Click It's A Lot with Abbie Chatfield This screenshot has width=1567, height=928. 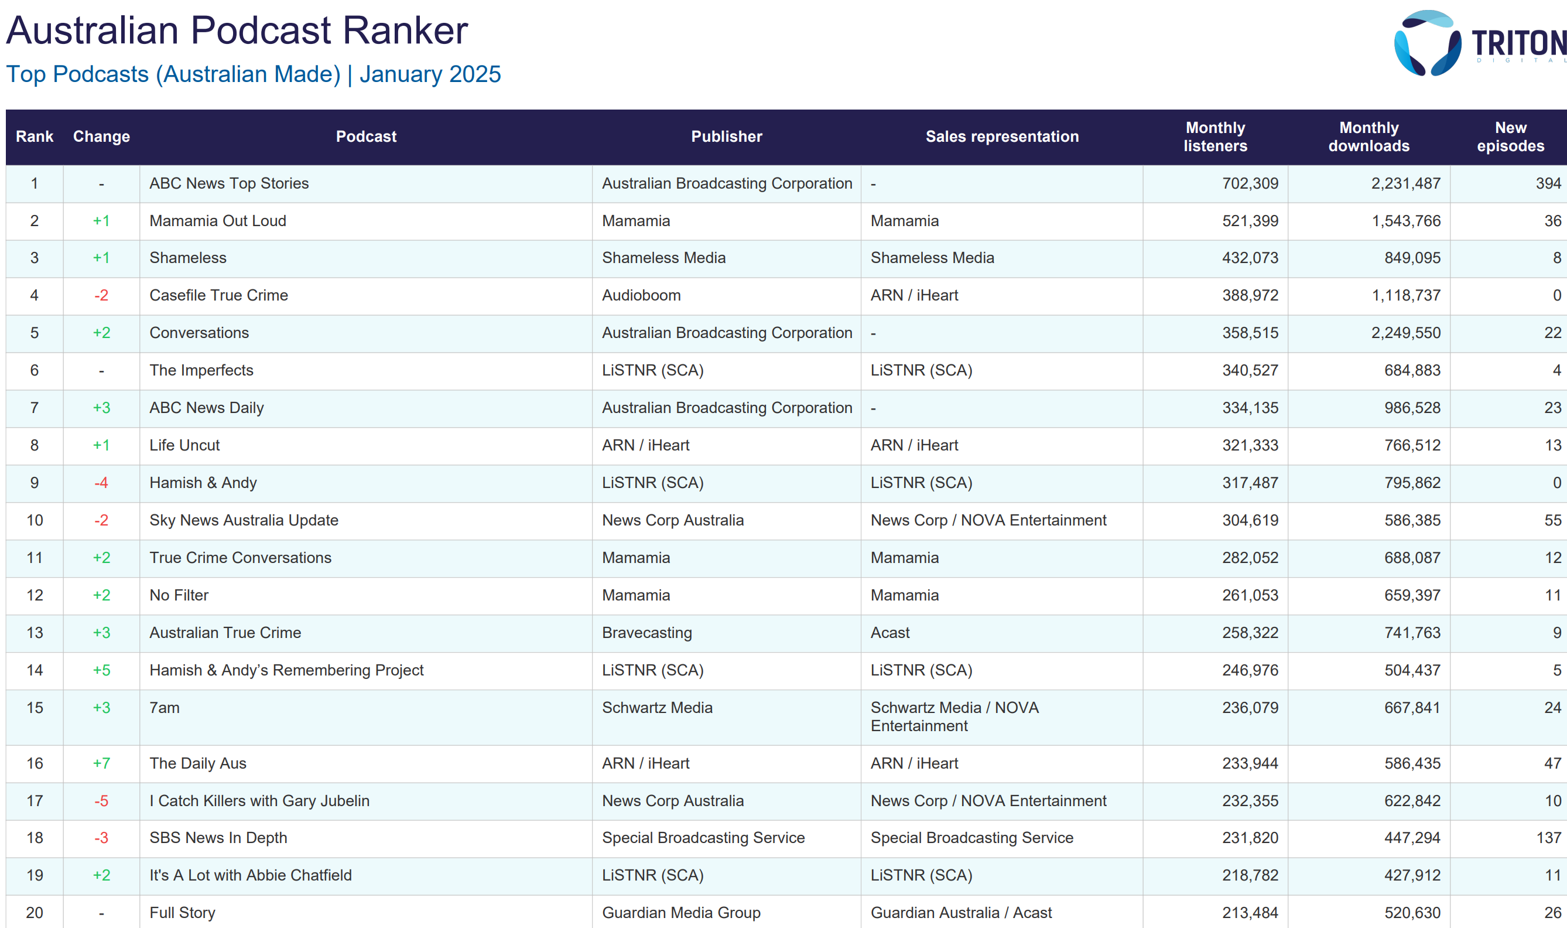point(250,875)
